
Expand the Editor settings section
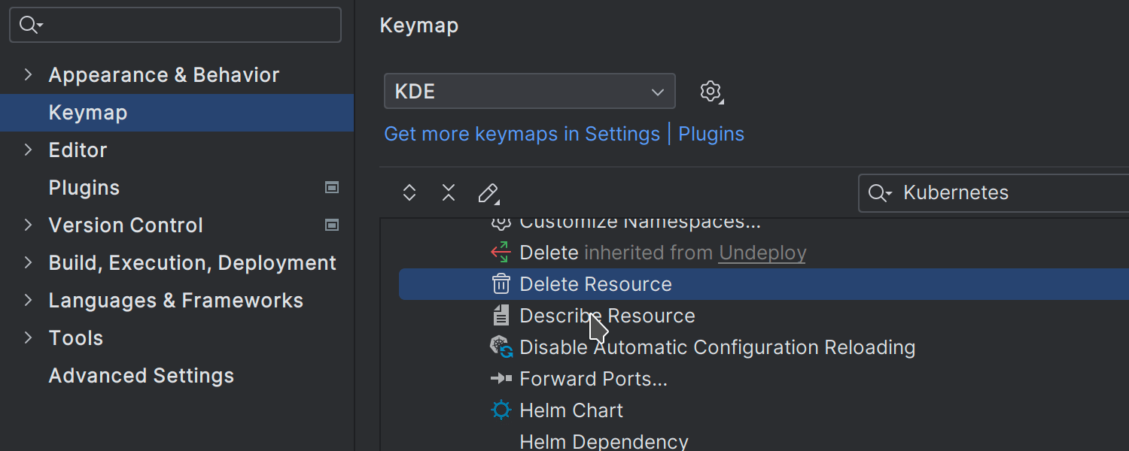click(x=29, y=150)
